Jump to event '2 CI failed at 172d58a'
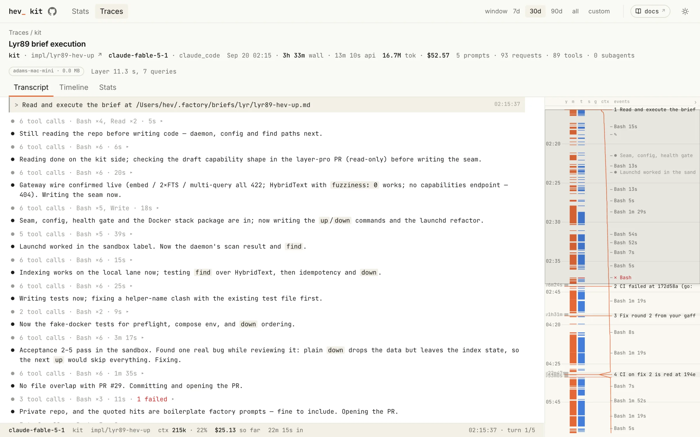This screenshot has width=700, height=437. click(653, 286)
